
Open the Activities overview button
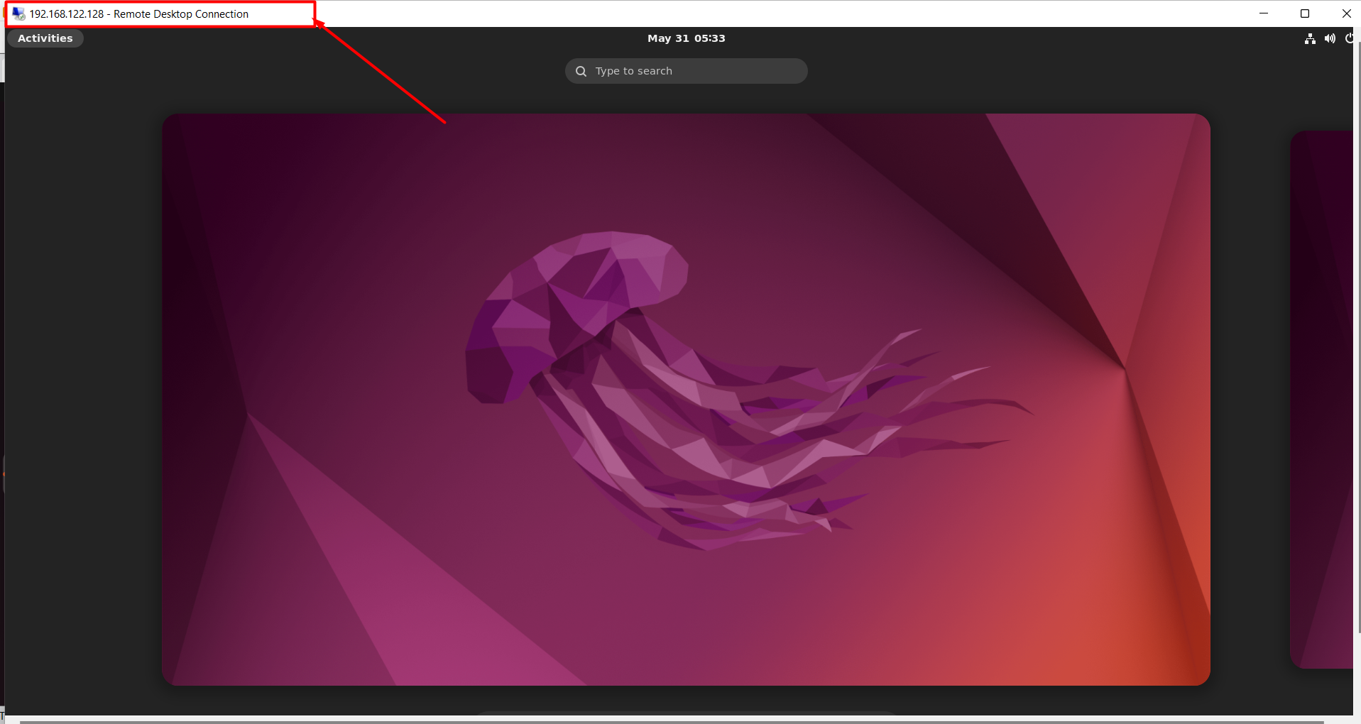[x=45, y=38]
